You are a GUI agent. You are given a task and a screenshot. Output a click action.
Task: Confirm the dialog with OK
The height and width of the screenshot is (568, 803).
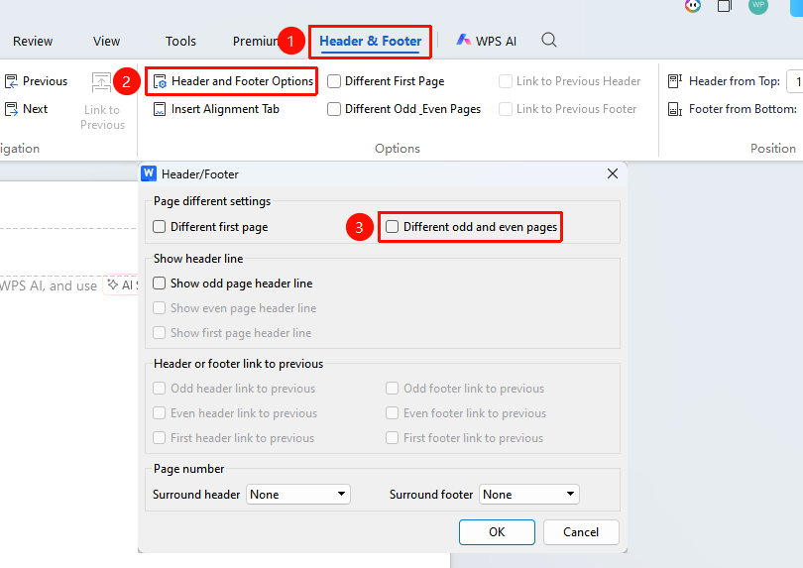tap(497, 532)
